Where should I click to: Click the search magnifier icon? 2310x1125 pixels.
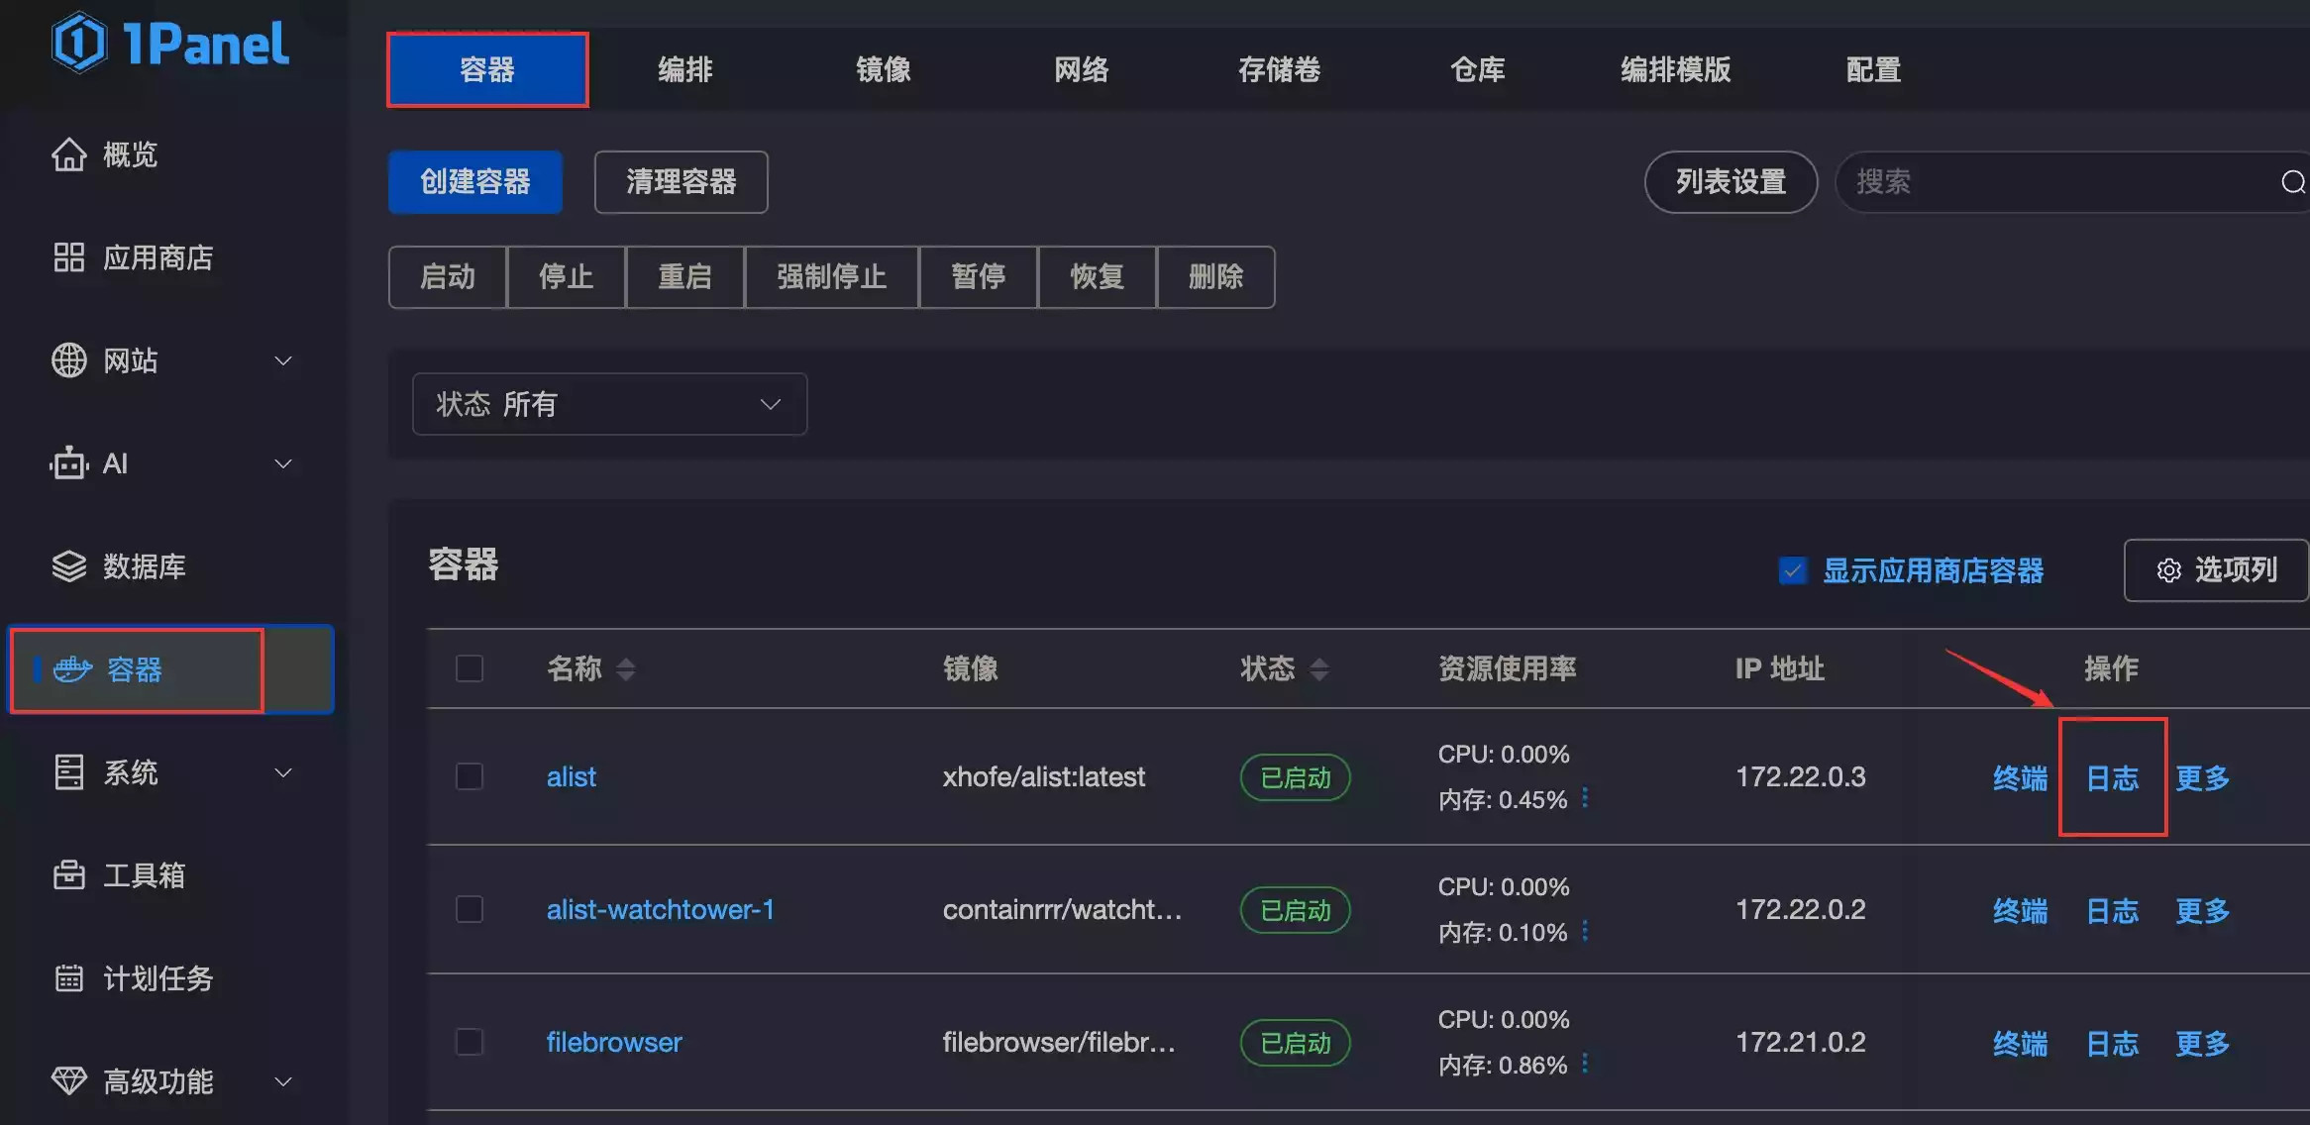pyautogui.click(x=2291, y=182)
